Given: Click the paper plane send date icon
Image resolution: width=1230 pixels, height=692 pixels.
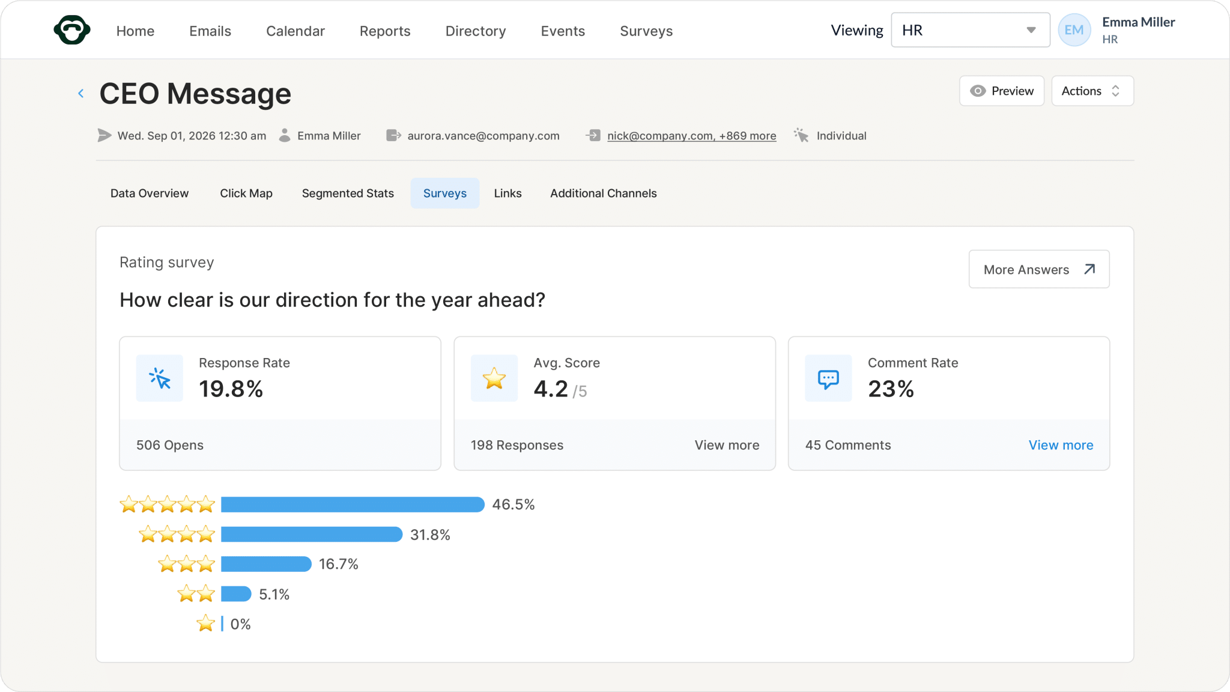Looking at the screenshot, I should [x=105, y=136].
